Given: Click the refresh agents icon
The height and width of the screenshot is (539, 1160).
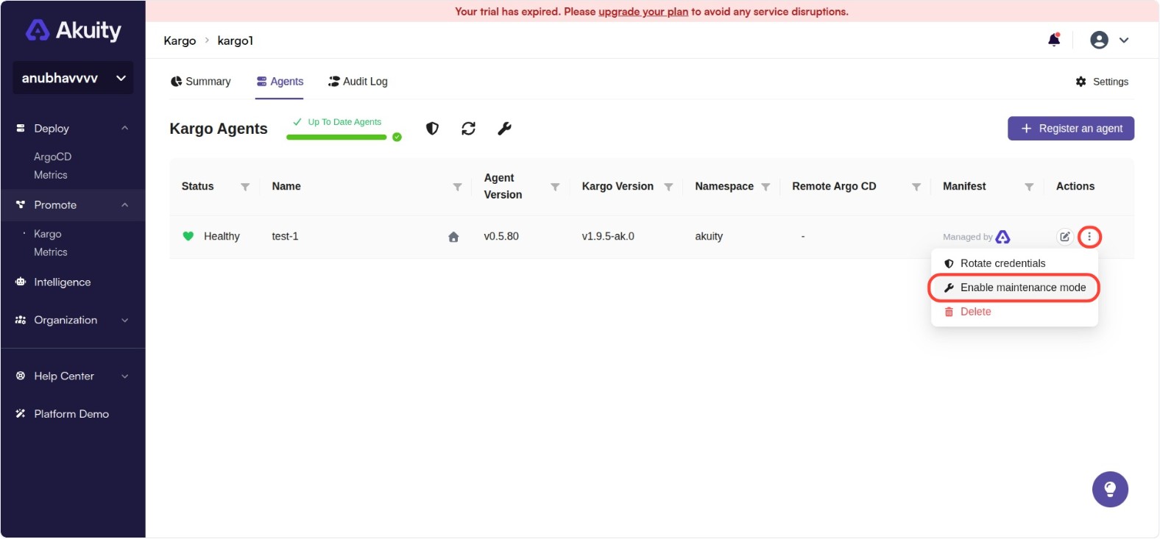Looking at the screenshot, I should coord(468,129).
